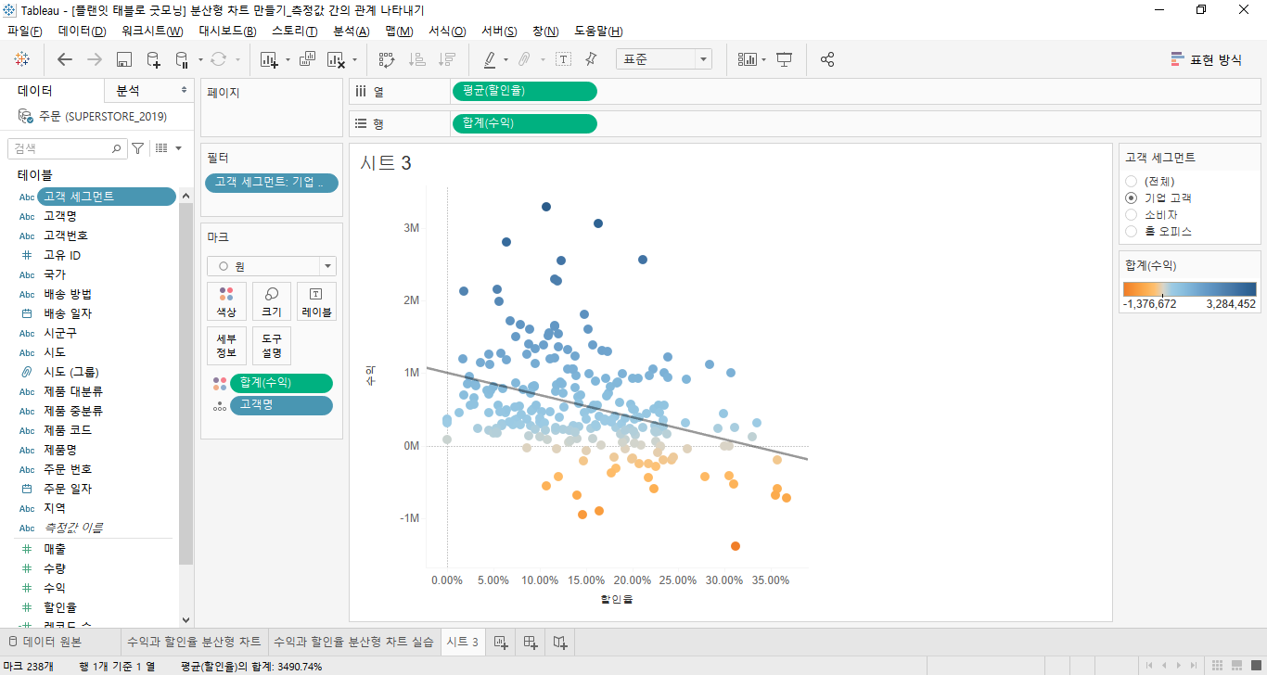Image resolution: width=1267 pixels, height=675 pixels.
Task: Open the 서식(O) menu
Action: [447, 31]
